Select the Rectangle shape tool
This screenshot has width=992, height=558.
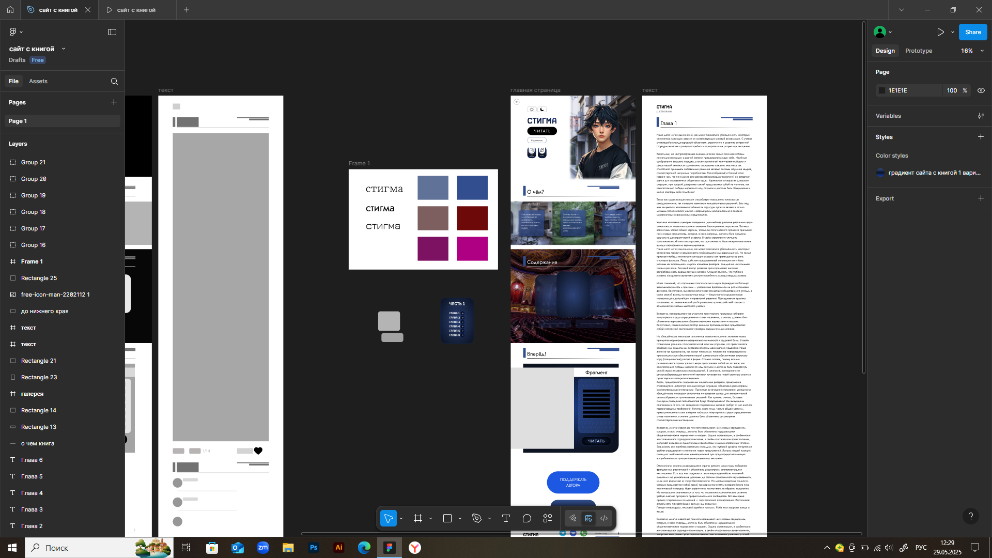[x=447, y=518]
